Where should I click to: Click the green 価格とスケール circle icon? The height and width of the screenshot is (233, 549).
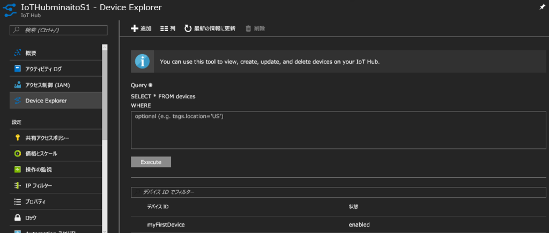click(18, 154)
